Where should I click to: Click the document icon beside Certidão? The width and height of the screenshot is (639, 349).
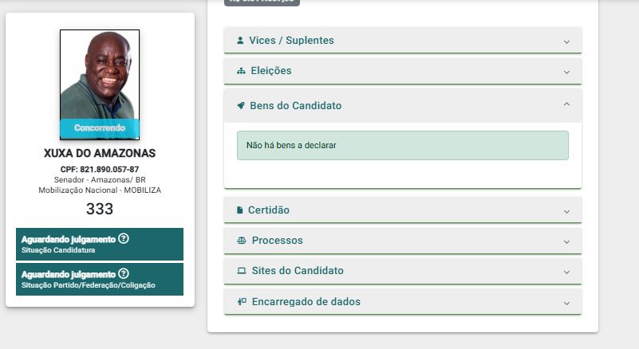[239, 210]
